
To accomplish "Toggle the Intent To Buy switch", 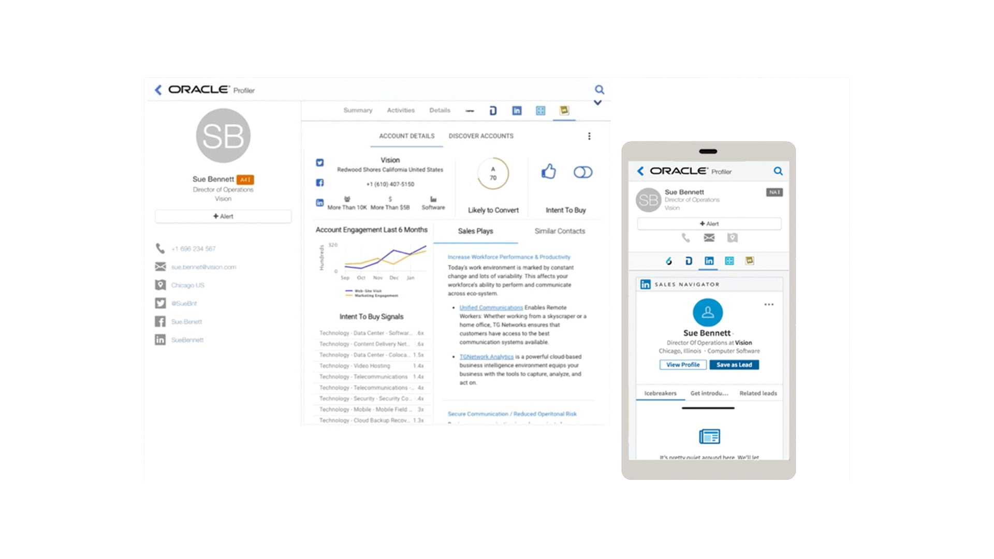I will 583,172.
